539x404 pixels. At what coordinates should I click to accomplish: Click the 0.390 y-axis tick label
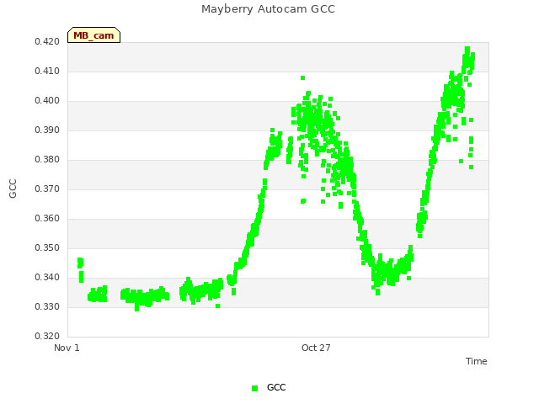(x=47, y=130)
